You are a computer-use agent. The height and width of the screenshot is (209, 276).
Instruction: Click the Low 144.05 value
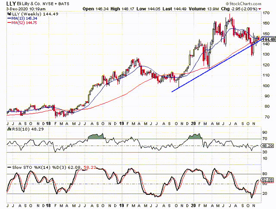(148, 9)
